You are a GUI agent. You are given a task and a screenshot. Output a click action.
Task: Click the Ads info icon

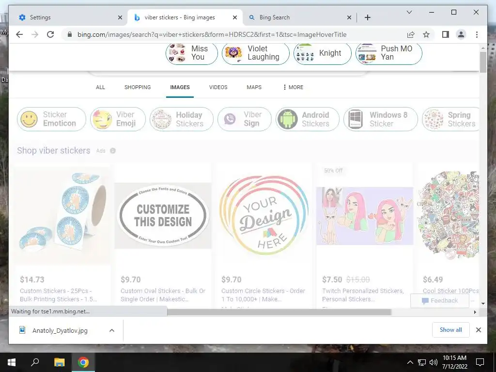(x=112, y=151)
